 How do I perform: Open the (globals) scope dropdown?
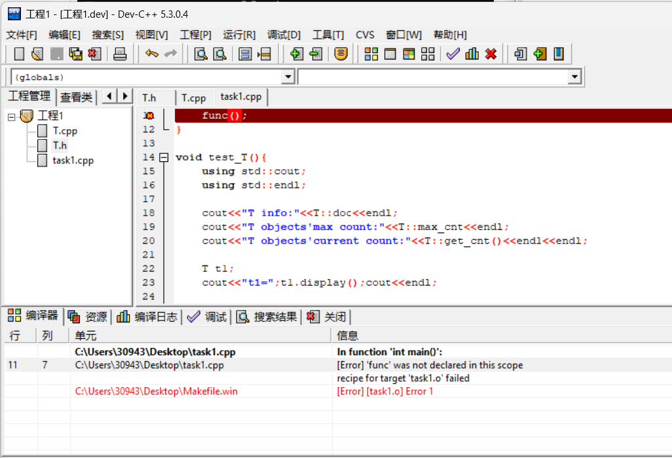pyautogui.click(x=288, y=77)
